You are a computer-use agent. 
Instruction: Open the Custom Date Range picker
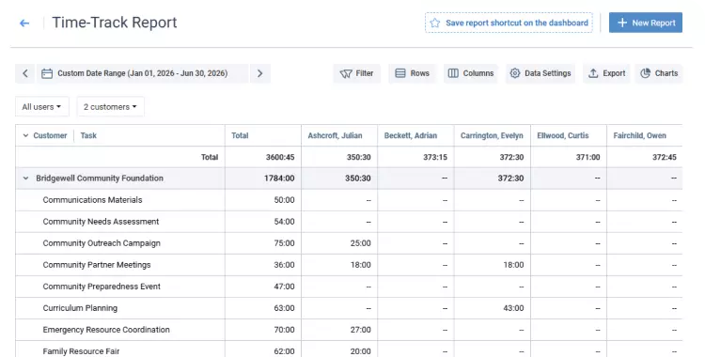[x=142, y=73]
